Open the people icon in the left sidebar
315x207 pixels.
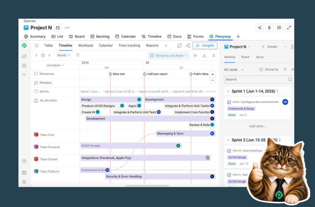[x=24, y=172]
